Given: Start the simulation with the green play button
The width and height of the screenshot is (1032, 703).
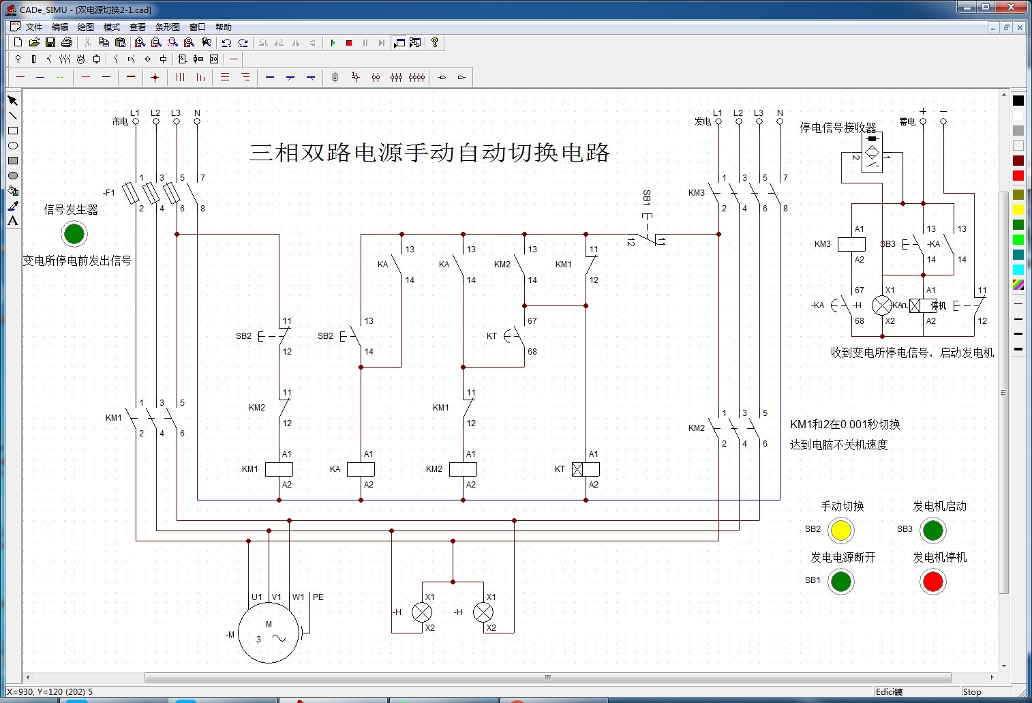Looking at the screenshot, I should 333,43.
